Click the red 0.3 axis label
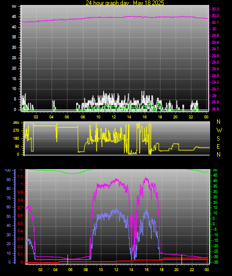 [x=20, y=239]
